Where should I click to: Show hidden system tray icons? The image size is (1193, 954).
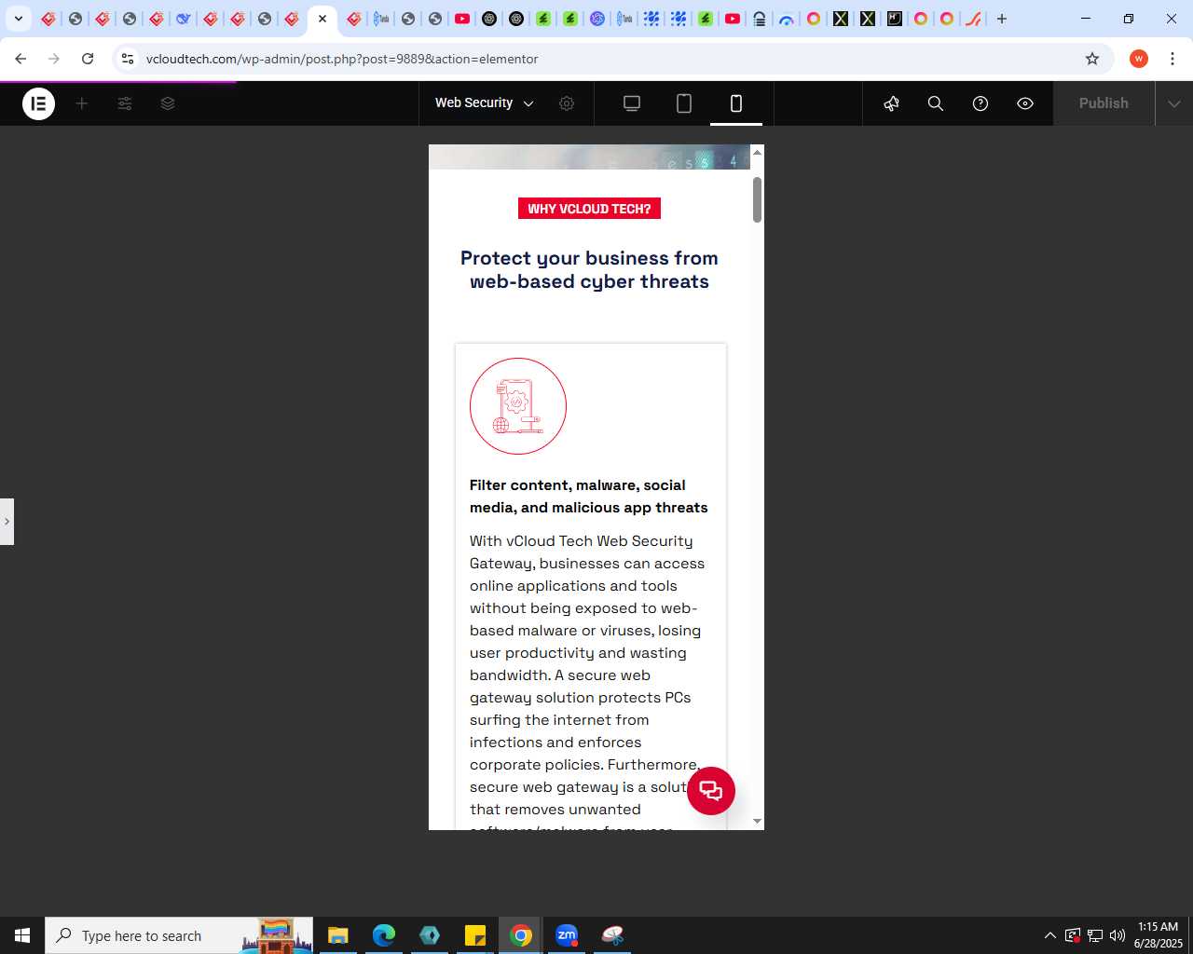[x=1050, y=935]
